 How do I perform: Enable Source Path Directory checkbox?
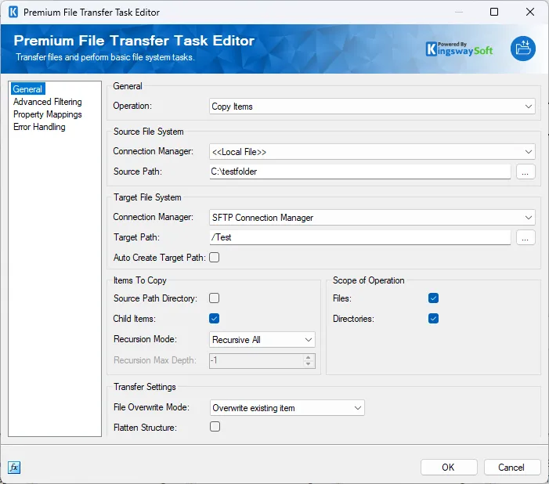tap(215, 298)
